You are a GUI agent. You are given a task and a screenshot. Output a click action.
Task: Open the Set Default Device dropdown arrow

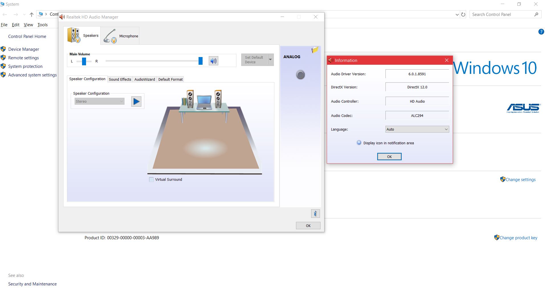pos(270,59)
